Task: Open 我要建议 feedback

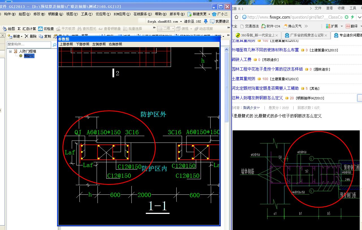Action: click(x=220, y=21)
